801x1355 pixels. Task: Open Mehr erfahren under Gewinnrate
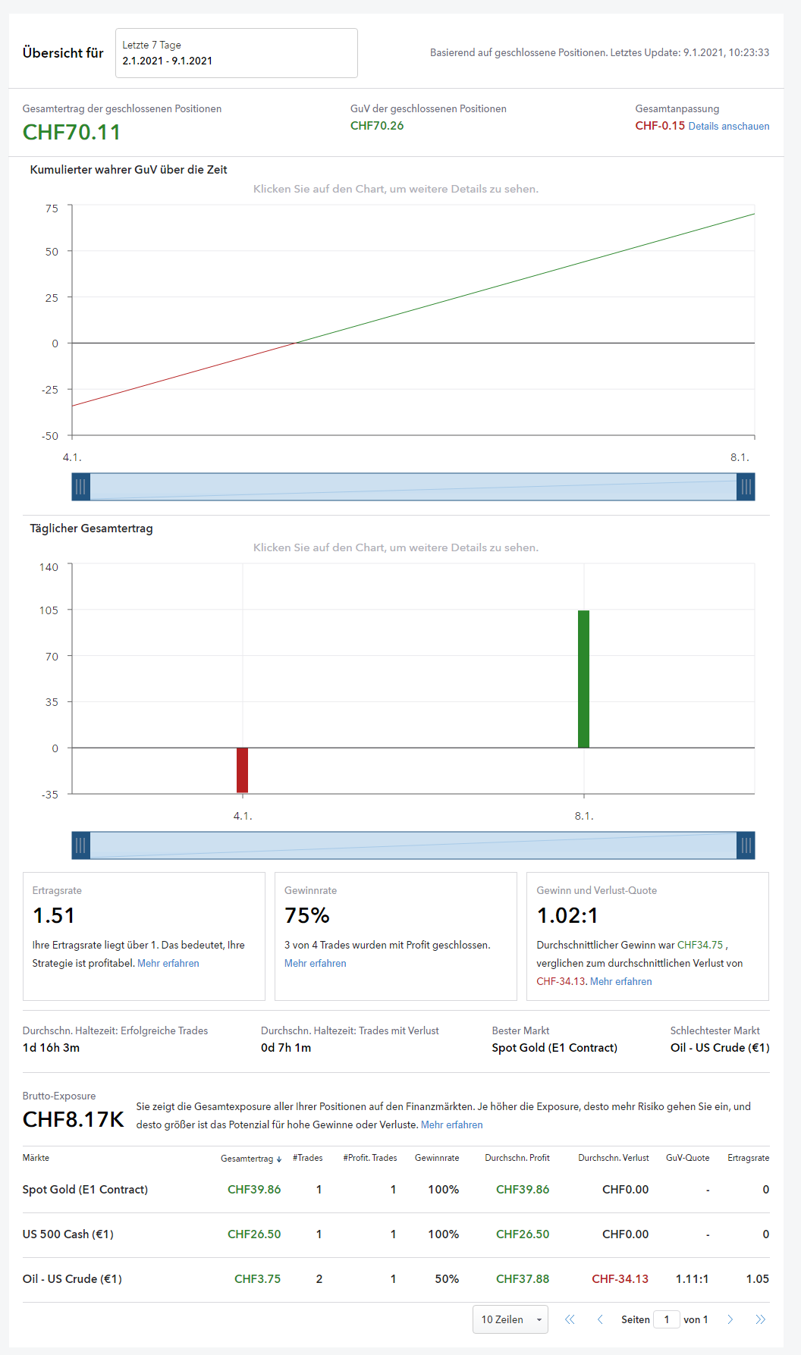315,963
